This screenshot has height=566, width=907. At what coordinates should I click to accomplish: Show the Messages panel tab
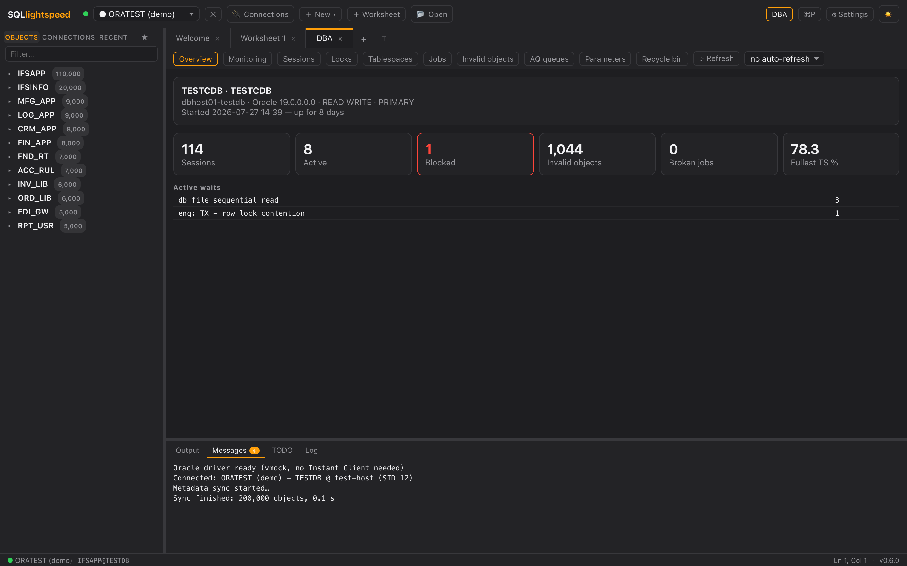point(236,450)
